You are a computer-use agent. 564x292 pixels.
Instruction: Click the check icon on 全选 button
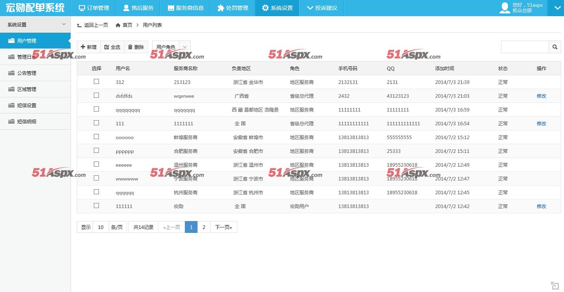pyautogui.click(x=106, y=47)
